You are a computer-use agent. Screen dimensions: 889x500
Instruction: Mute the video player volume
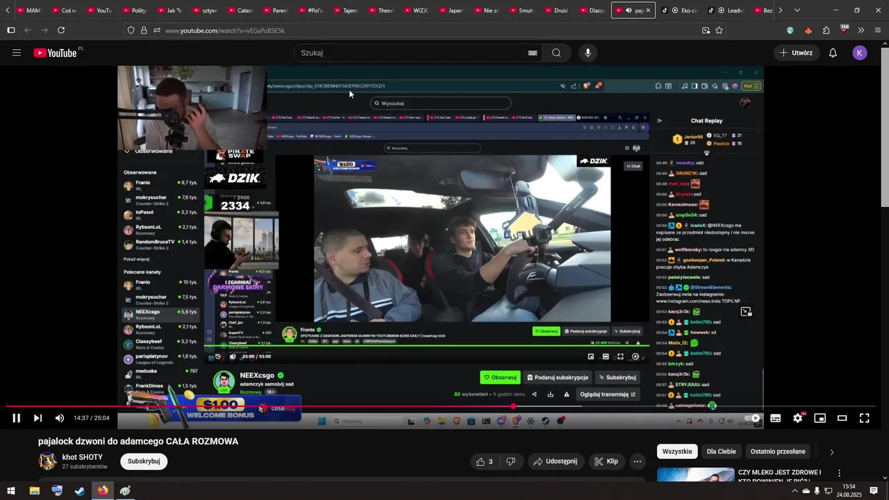click(x=60, y=418)
